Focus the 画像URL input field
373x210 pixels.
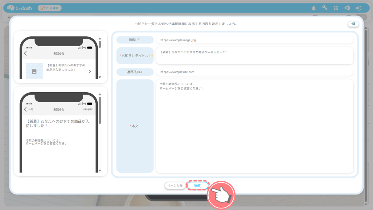point(254,40)
